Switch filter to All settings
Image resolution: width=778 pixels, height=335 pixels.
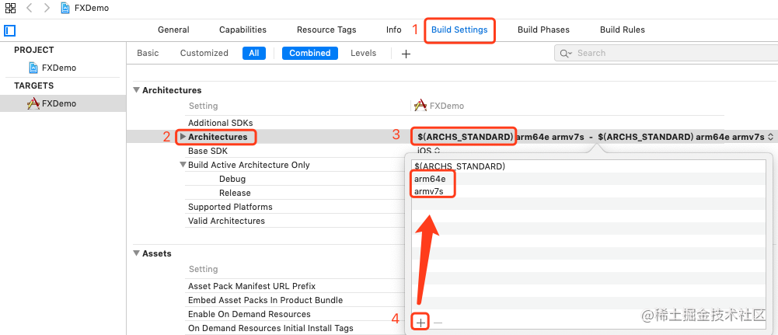coord(254,53)
